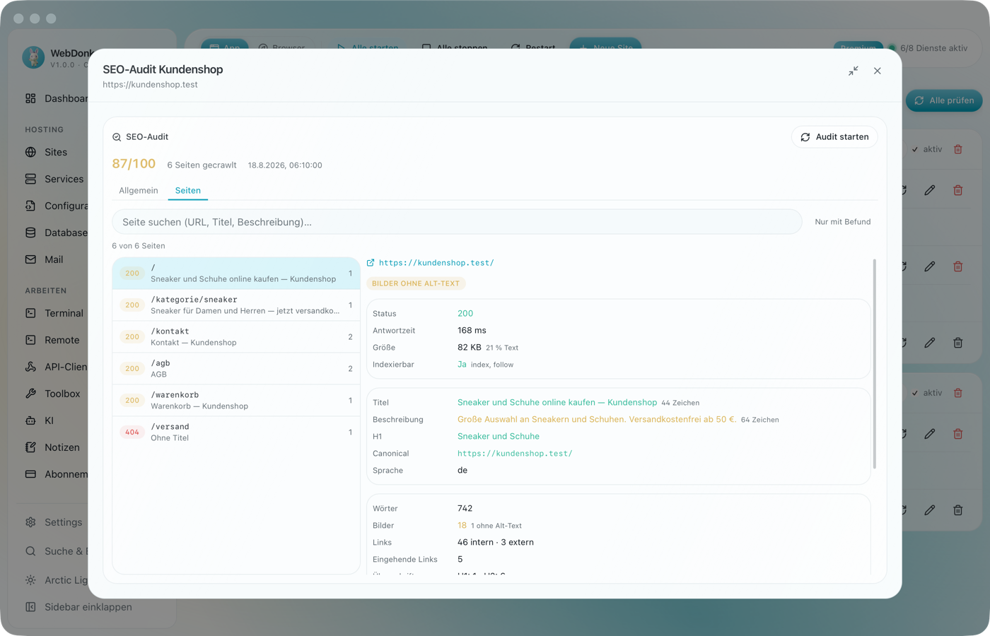Click the Canonical URL https://kundenshop.test/
The image size is (990, 636).
515,454
